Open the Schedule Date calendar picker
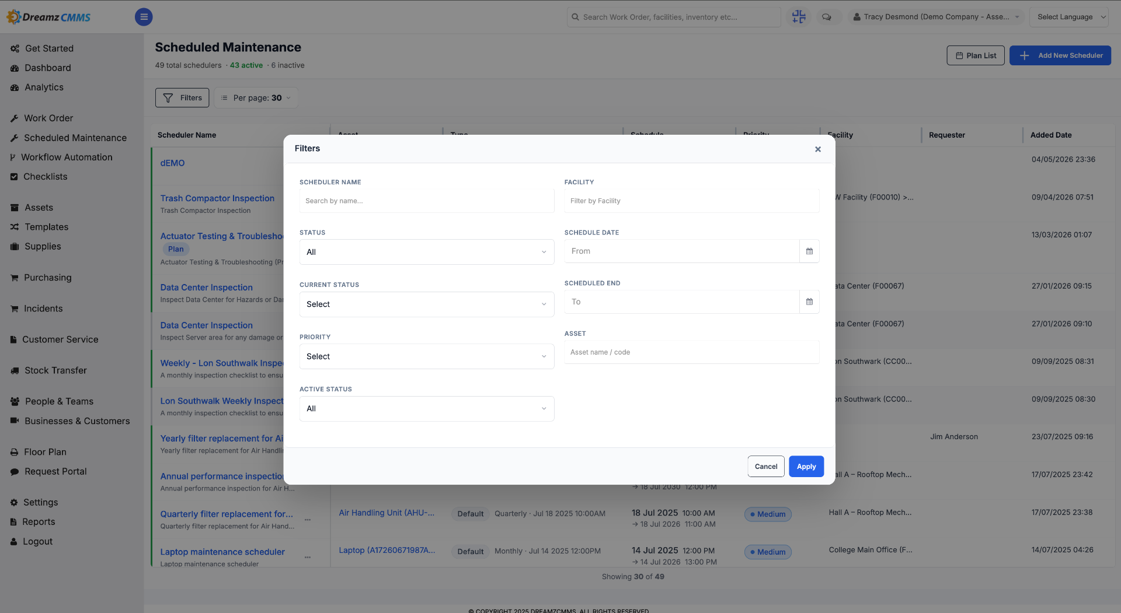The image size is (1121, 613). (809, 251)
